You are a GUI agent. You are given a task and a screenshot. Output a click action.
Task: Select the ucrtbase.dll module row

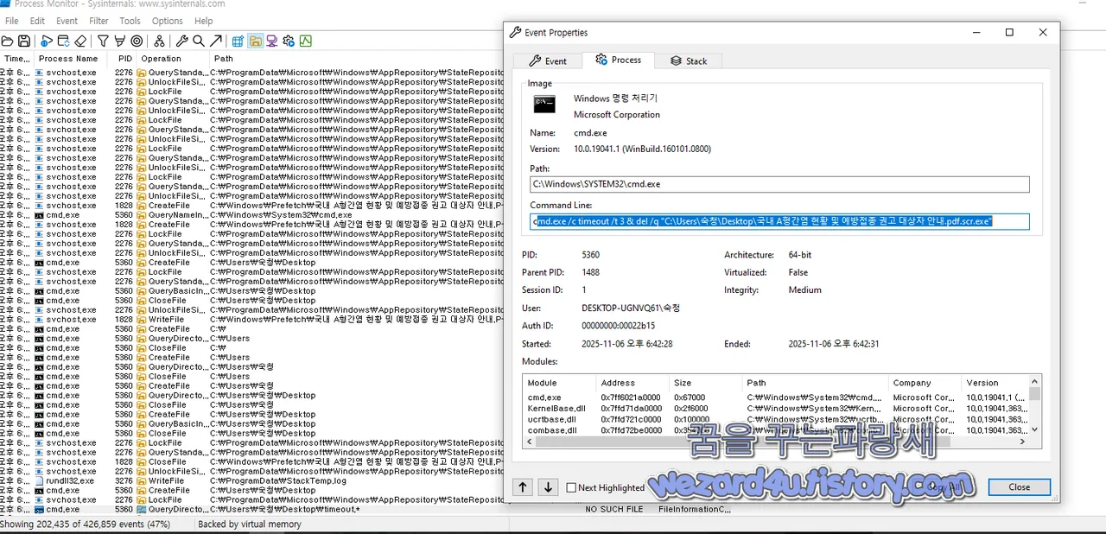pyautogui.click(x=776, y=419)
